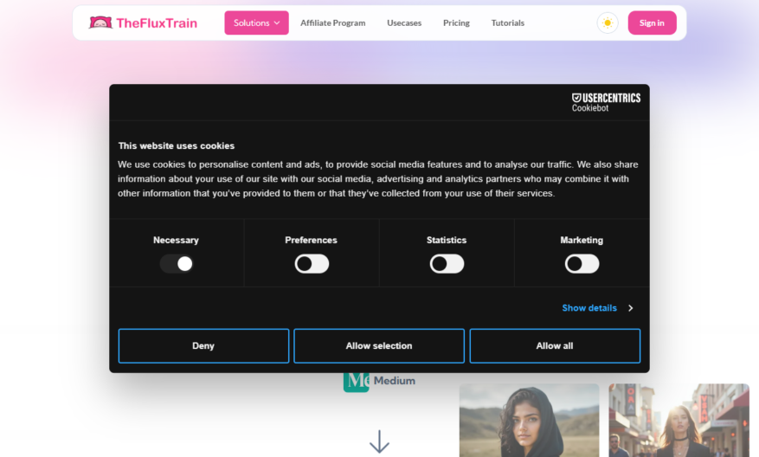
Task: Enable the Statistics cookies switch
Action: pos(447,264)
